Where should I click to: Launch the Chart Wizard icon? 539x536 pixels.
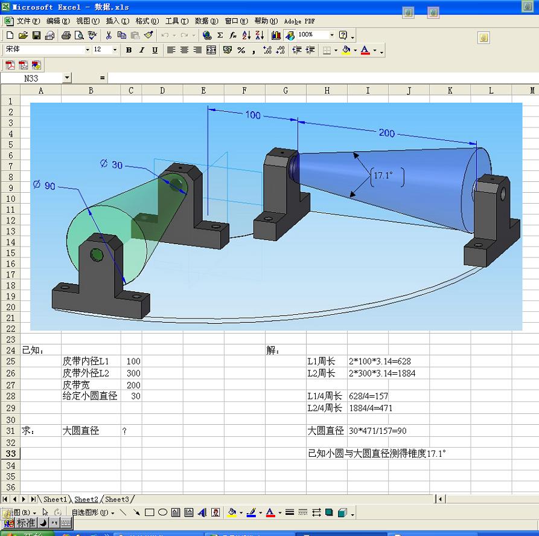pyautogui.click(x=276, y=35)
